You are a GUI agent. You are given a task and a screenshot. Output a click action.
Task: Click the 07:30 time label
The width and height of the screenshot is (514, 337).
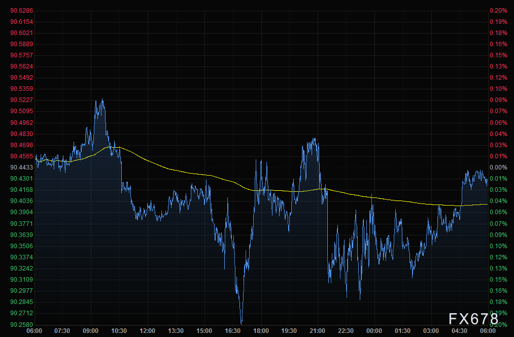(x=62, y=331)
